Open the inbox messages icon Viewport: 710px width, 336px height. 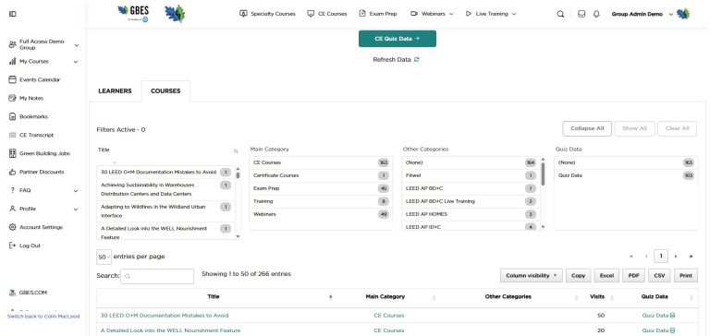click(581, 14)
